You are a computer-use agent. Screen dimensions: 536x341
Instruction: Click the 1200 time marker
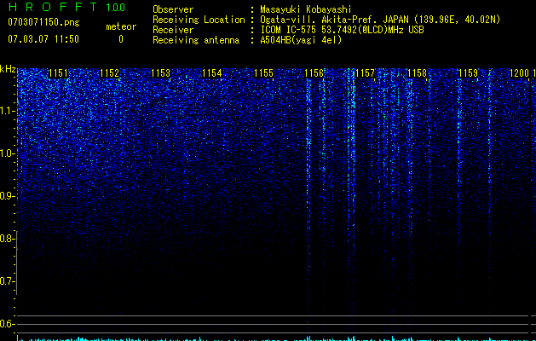tap(519, 73)
